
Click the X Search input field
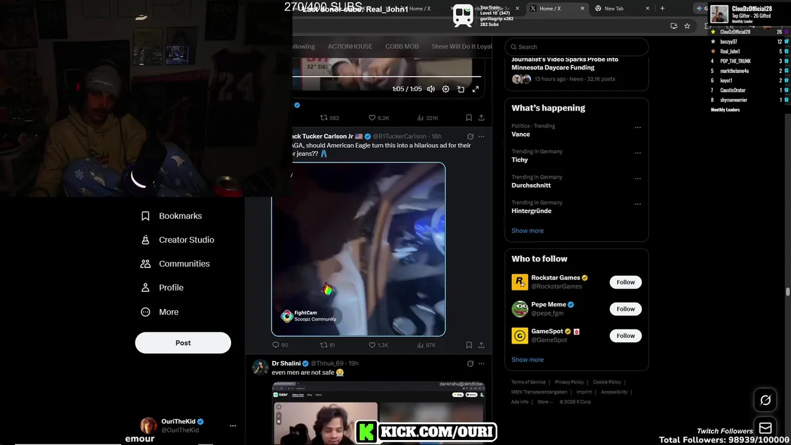coord(577,47)
